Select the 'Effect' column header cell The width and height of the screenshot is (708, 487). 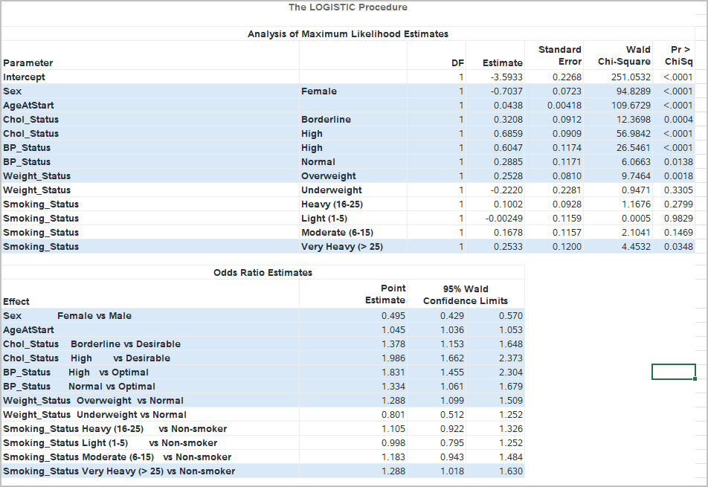[x=16, y=302]
